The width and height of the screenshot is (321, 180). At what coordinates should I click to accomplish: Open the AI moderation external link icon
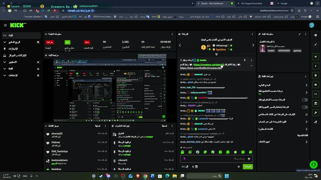(306, 114)
